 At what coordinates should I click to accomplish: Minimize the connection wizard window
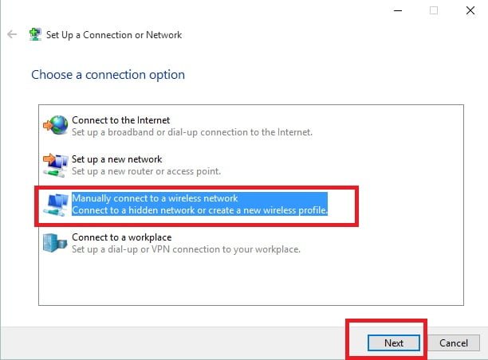(398, 10)
